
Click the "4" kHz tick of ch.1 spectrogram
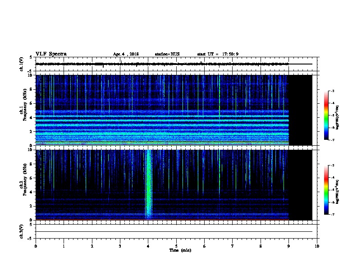32,118
